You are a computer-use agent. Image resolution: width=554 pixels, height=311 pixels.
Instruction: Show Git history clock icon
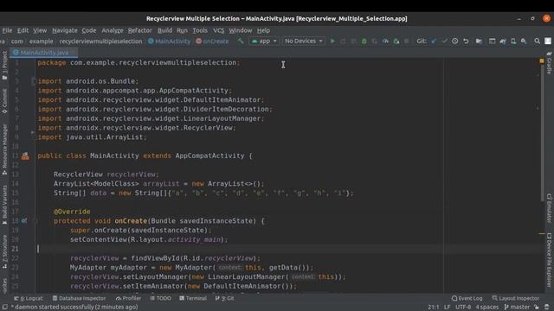click(455, 41)
